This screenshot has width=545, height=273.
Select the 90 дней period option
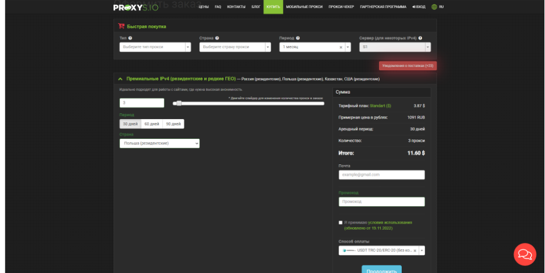click(174, 124)
